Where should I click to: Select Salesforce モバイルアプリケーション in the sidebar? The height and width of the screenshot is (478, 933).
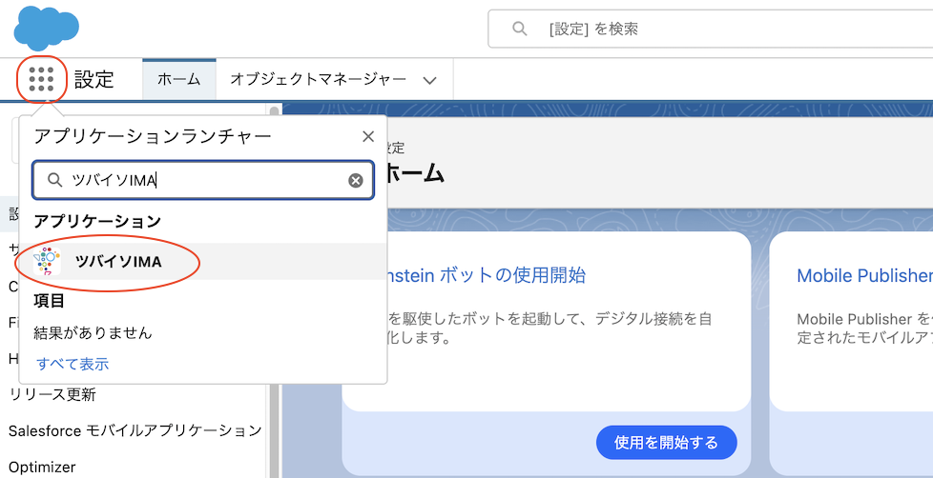coord(135,430)
